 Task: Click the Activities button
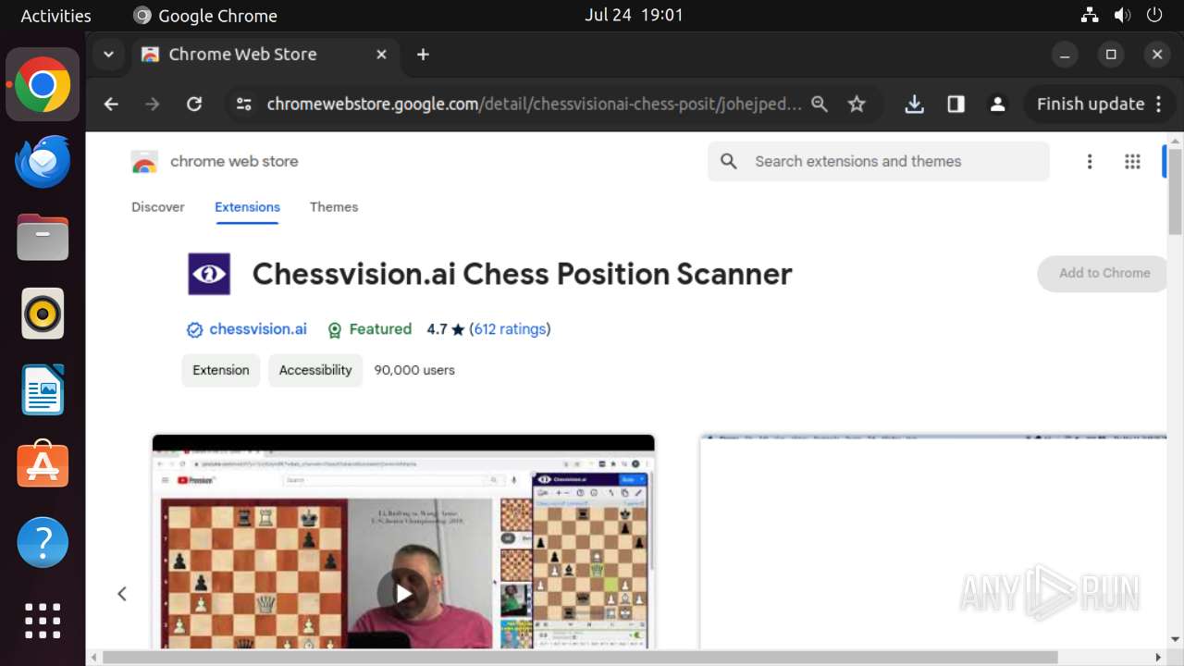pyautogui.click(x=55, y=16)
